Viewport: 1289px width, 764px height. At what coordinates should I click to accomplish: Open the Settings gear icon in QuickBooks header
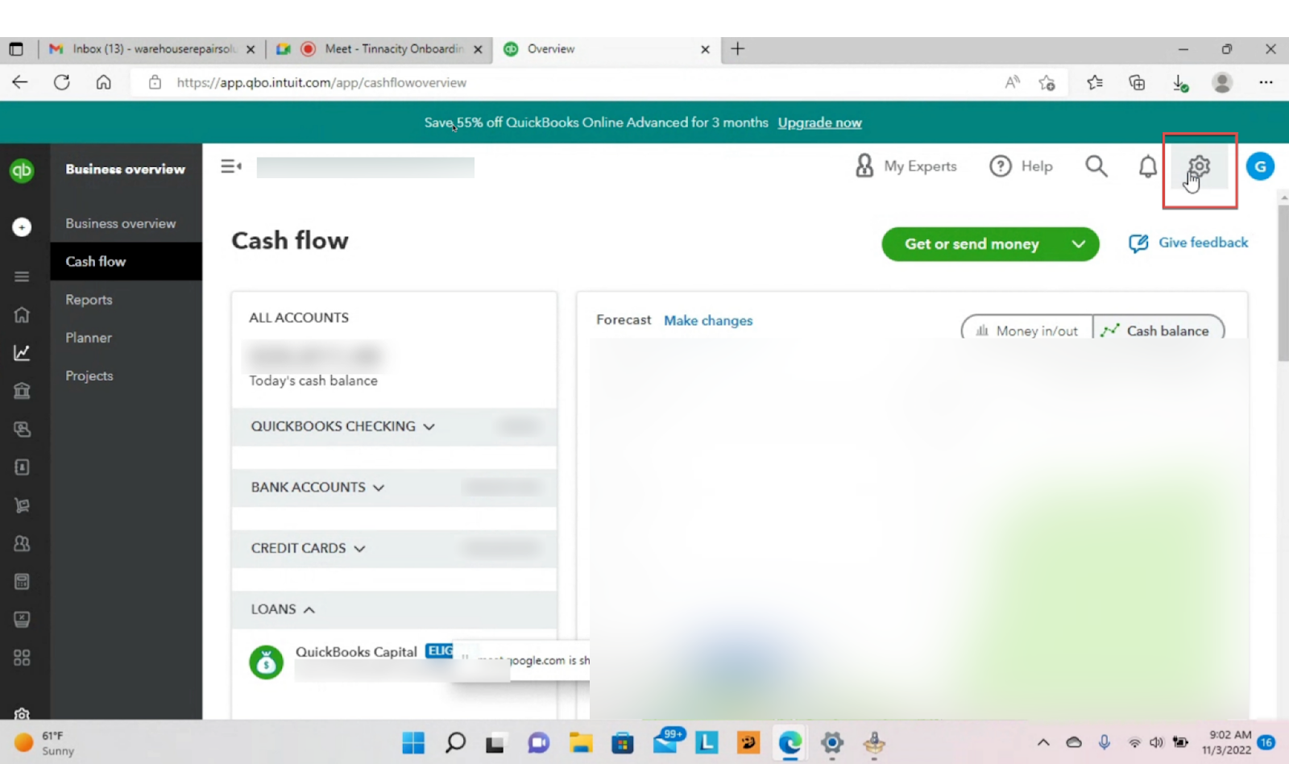pos(1199,166)
